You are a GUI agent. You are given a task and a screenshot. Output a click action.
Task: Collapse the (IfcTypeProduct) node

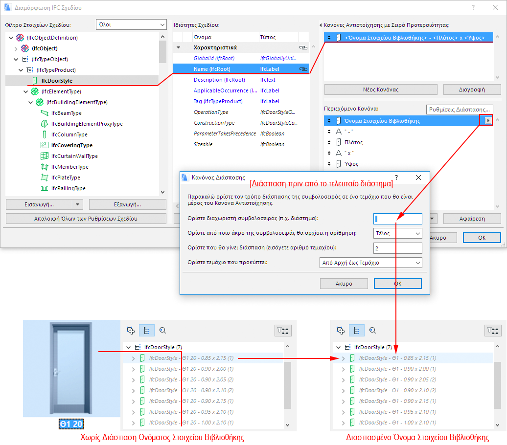coord(21,70)
